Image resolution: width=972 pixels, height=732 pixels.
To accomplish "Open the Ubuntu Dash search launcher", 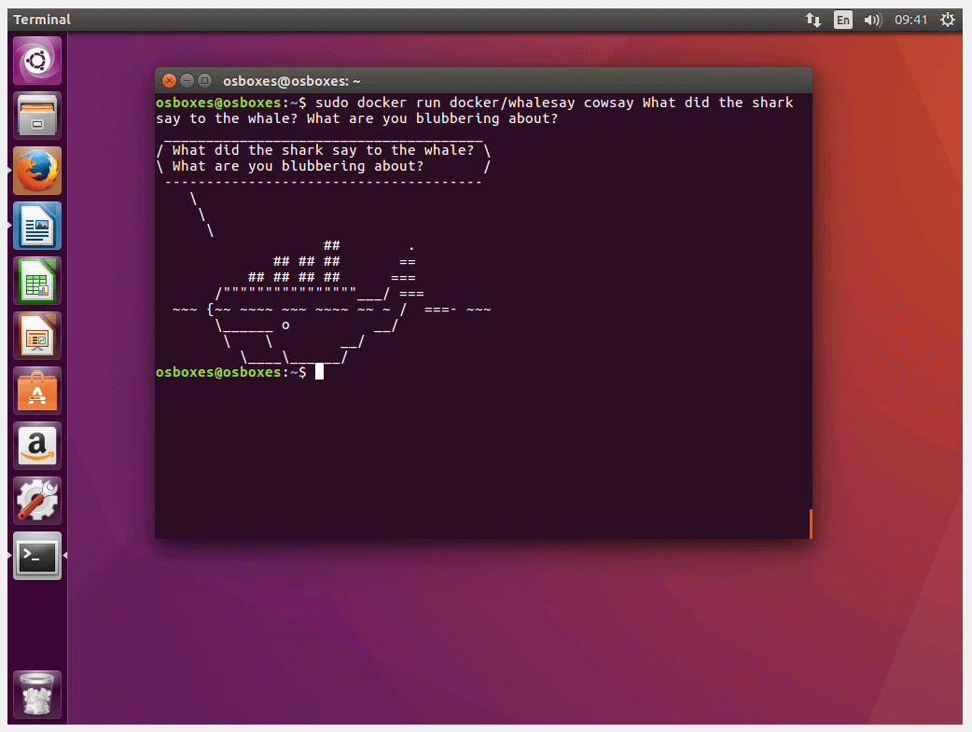I will click(37, 61).
